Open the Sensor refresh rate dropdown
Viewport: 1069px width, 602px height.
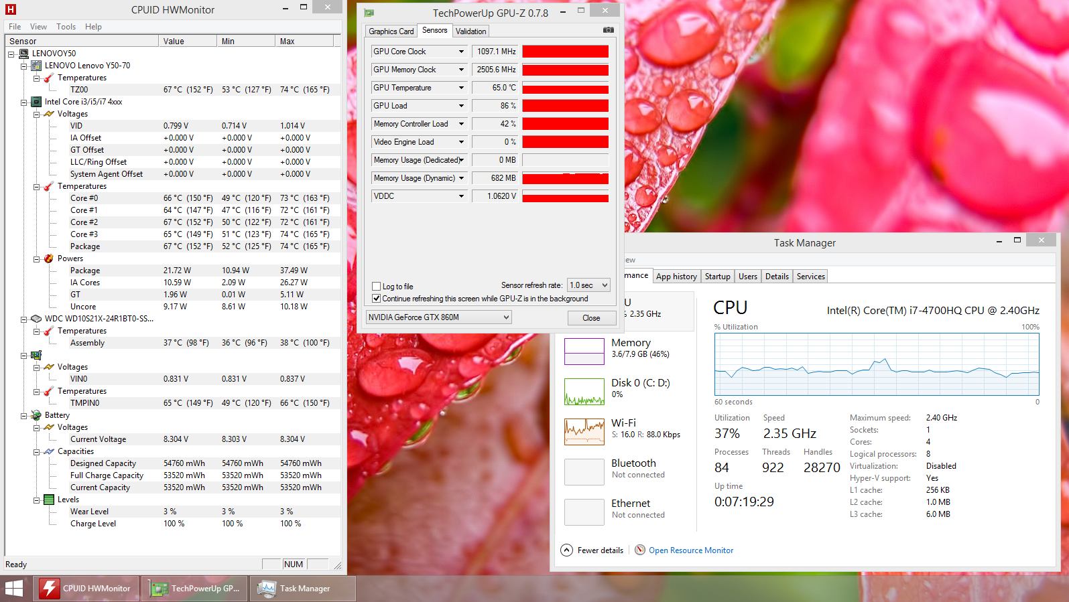coord(588,285)
